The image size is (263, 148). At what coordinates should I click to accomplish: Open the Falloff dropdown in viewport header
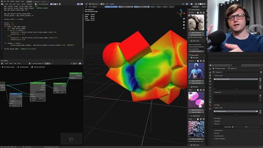coord(165,7)
